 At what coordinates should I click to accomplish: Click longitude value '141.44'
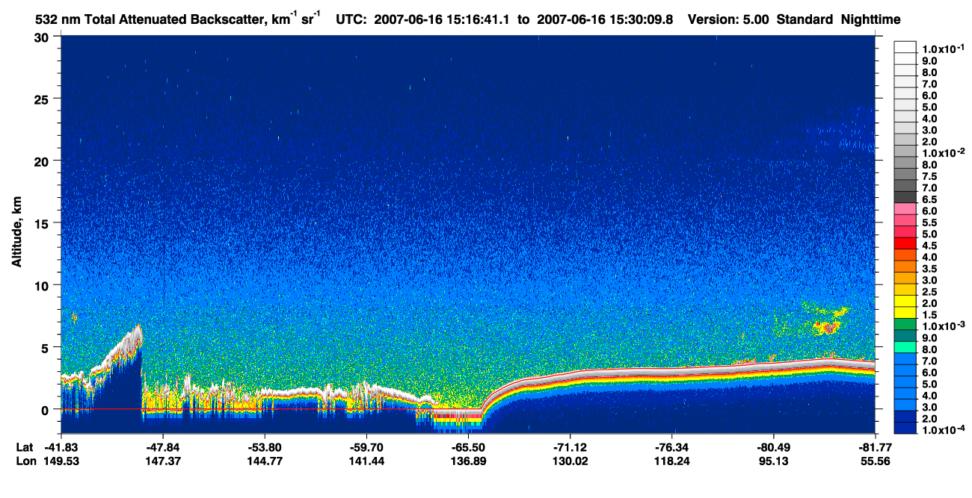(366, 461)
